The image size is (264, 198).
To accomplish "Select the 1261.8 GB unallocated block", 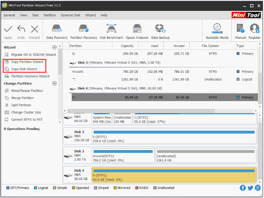I will 206,155.
